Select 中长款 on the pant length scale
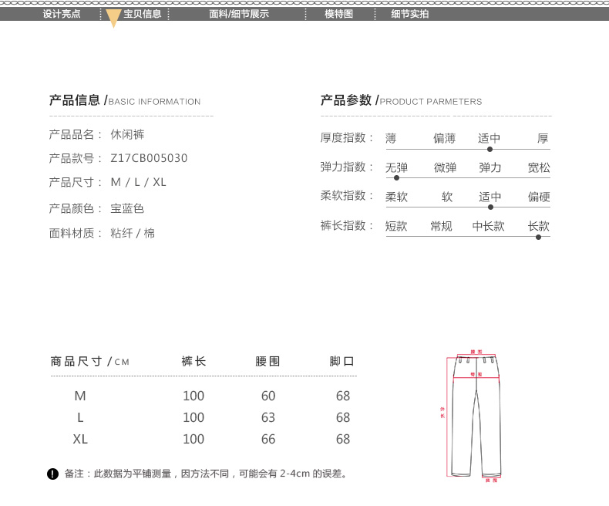Viewport: 609px width, 506px height. (488, 226)
